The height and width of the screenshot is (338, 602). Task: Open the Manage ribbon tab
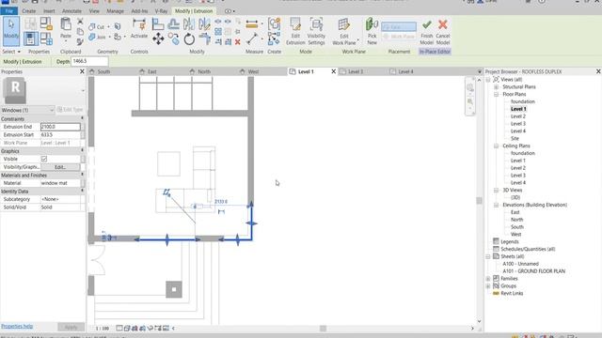click(x=115, y=11)
